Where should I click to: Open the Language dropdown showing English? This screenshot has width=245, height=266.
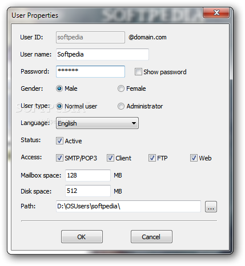97,123
